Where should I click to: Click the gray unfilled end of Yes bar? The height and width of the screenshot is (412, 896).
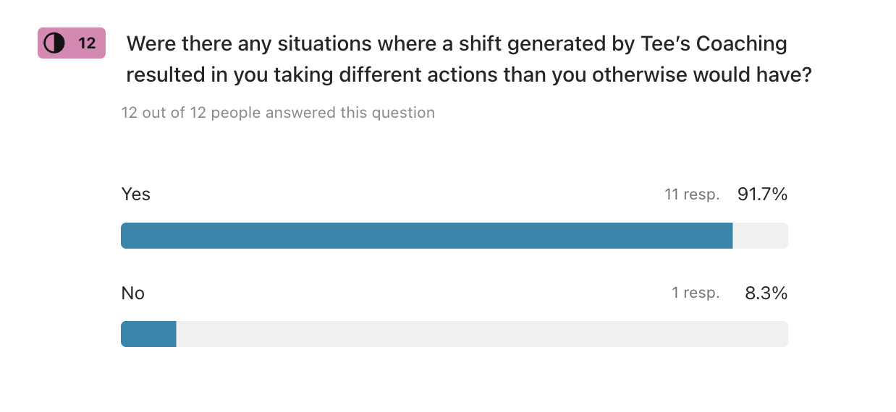point(760,236)
